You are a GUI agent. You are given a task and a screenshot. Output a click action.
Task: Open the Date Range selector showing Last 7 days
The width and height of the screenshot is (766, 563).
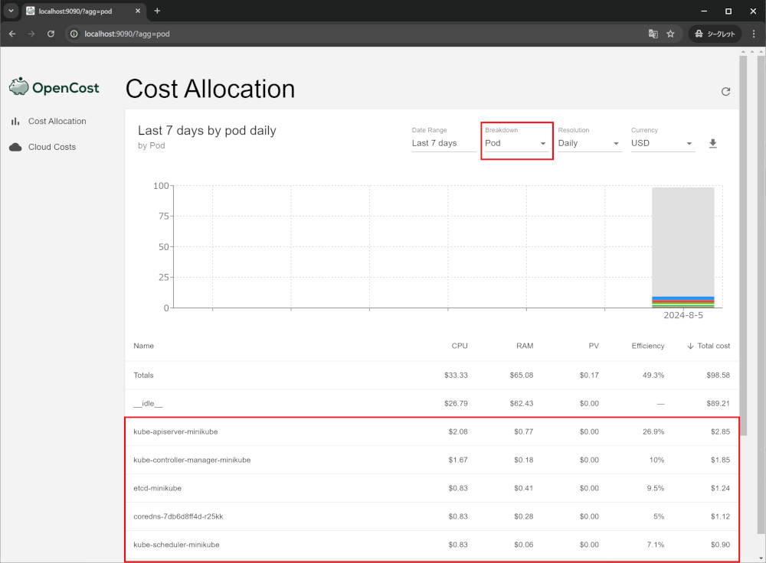444,143
